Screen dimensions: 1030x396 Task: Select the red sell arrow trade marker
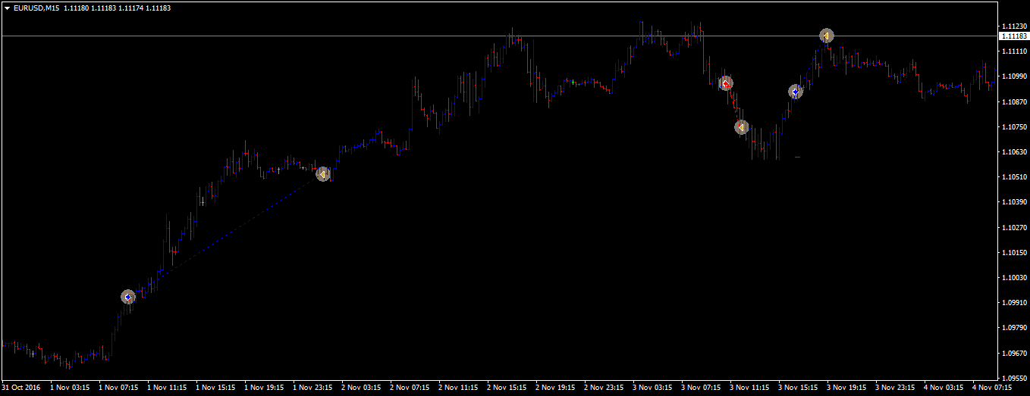726,83
